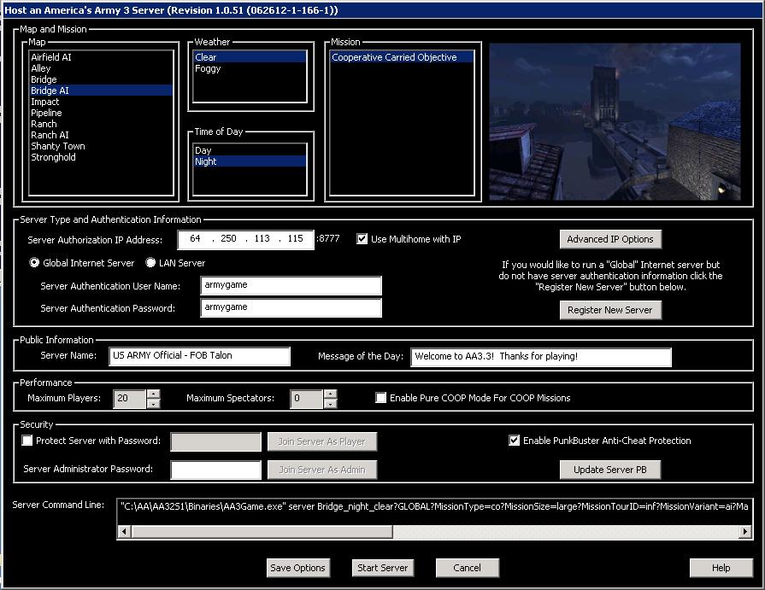Viewport: 765px width, 590px height.
Task: Click Start Server button
Action: coord(383,568)
